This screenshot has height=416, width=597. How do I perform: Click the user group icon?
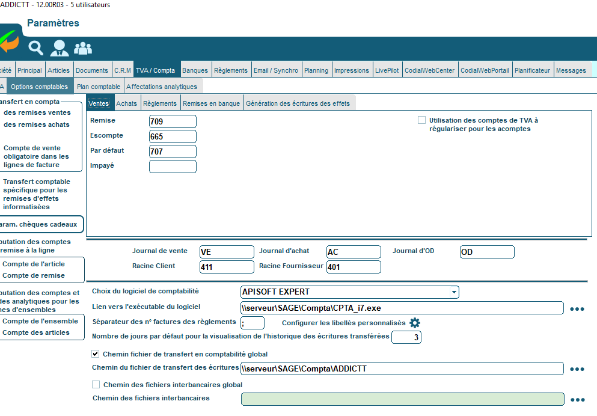pyautogui.click(x=83, y=47)
